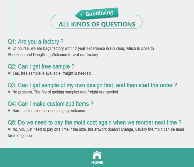Click the white dot on Goodliving tag
Screen dimensions: 194x167
(x=81, y=15)
